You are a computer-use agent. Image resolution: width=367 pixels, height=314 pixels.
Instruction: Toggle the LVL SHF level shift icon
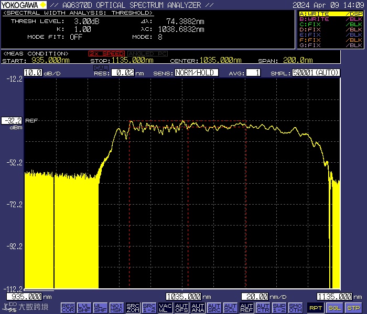pos(84,308)
